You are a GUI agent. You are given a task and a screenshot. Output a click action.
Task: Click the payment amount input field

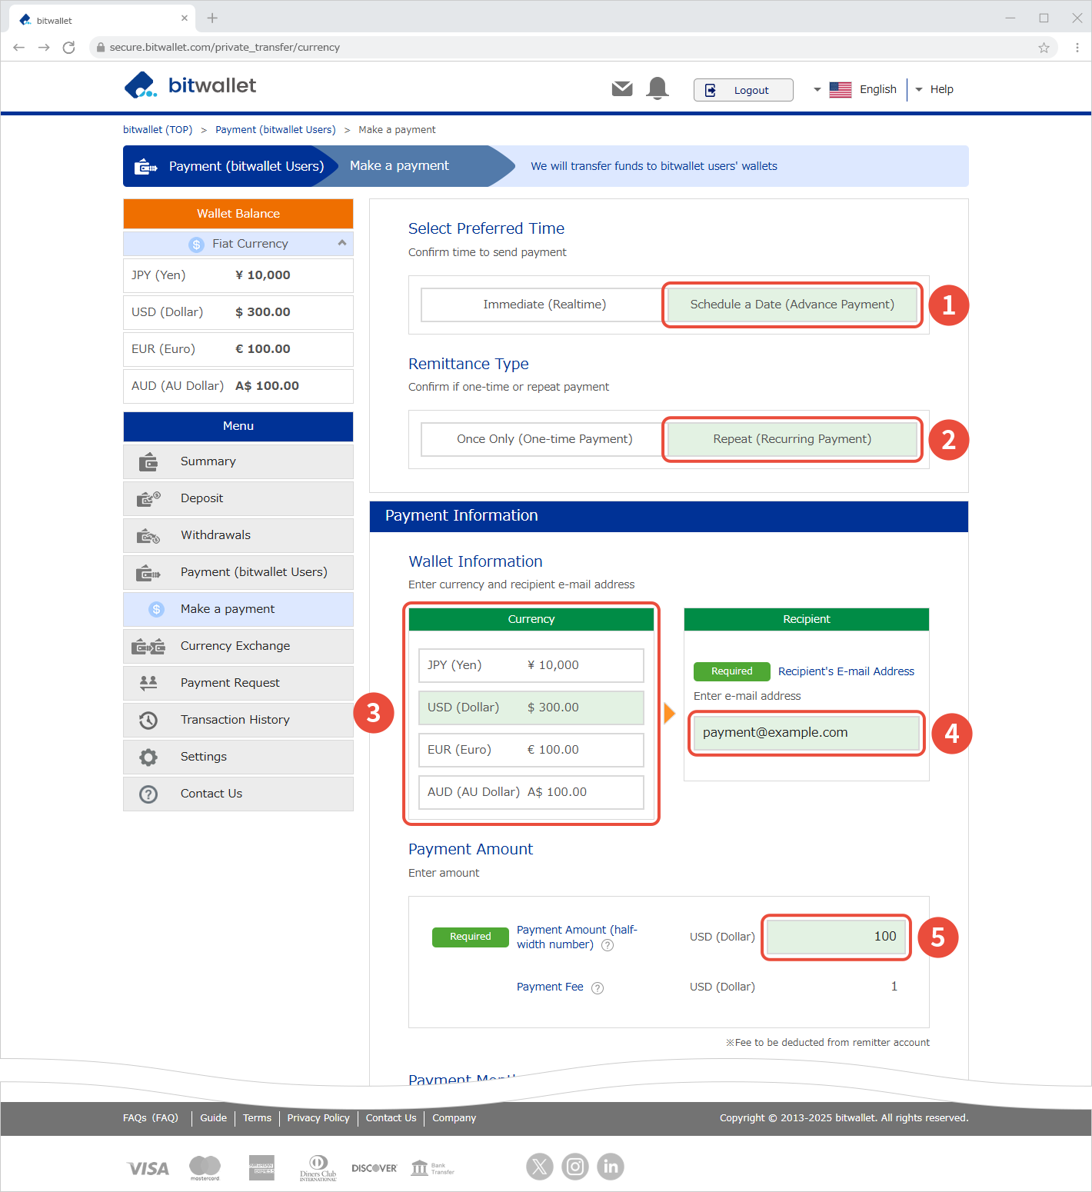click(836, 937)
